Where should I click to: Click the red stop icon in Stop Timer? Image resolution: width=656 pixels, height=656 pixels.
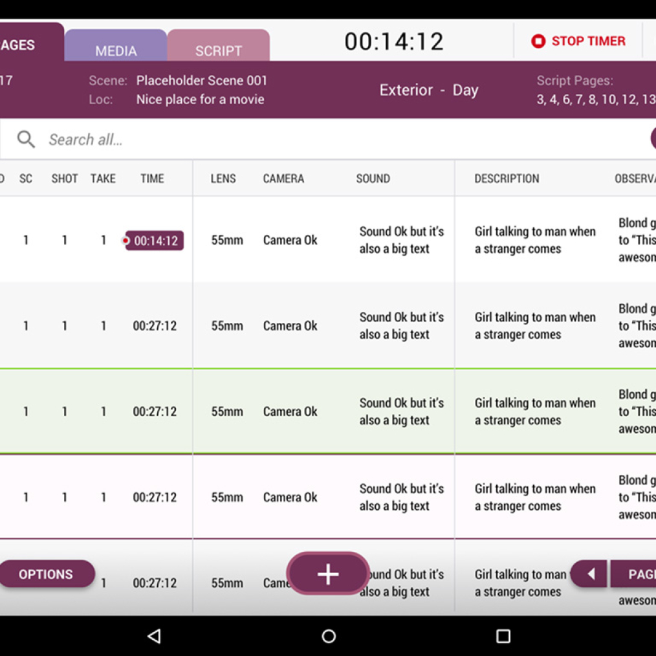[x=538, y=41]
